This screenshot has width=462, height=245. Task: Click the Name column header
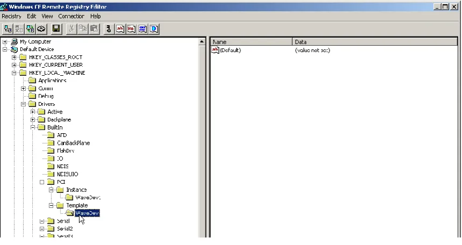click(251, 42)
